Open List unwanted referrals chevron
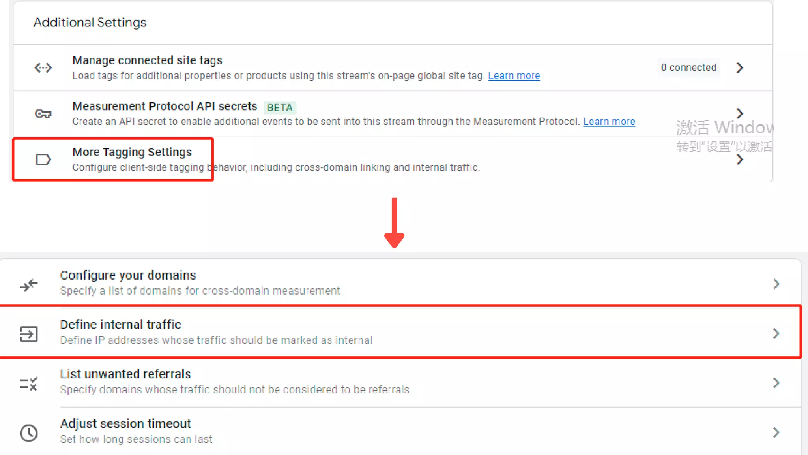The height and width of the screenshot is (455, 808). point(776,383)
